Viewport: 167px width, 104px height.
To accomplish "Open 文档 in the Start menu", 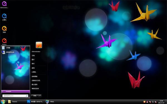I will [33, 56].
